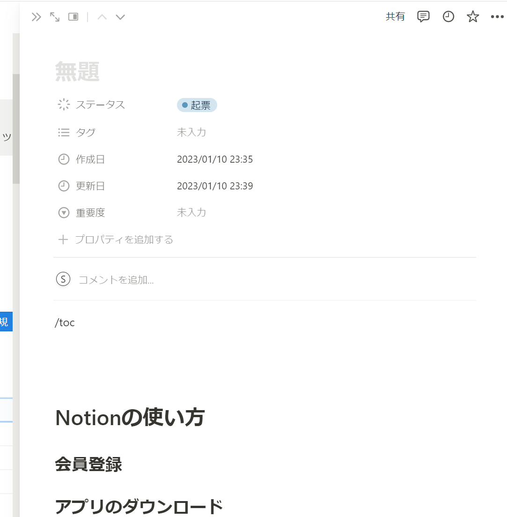Click the タグ list property icon
The width and height of the screenshot is (507, 517).
pos(64,133)
